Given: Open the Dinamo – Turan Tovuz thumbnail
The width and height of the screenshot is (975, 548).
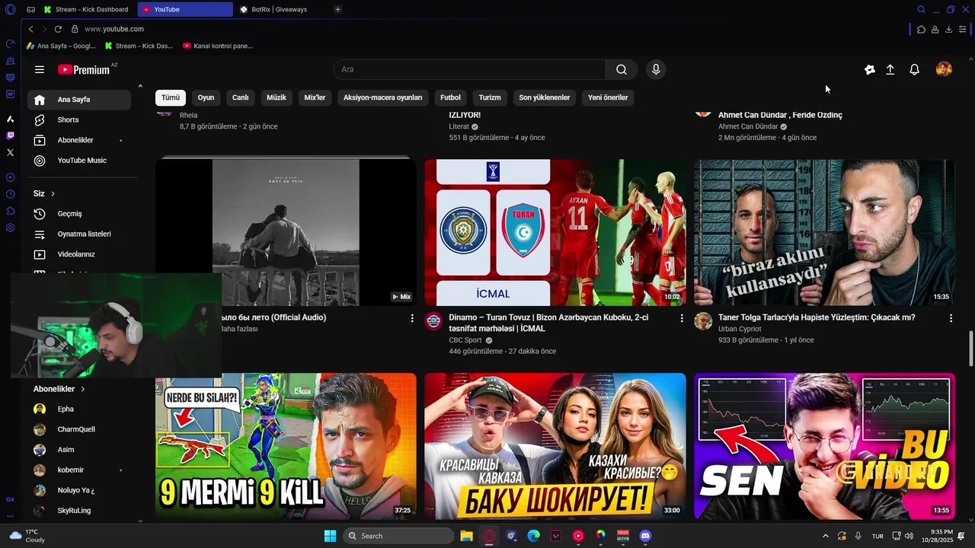Looking at the screenshot, I should pyautogui.click(x=555, y=232).
